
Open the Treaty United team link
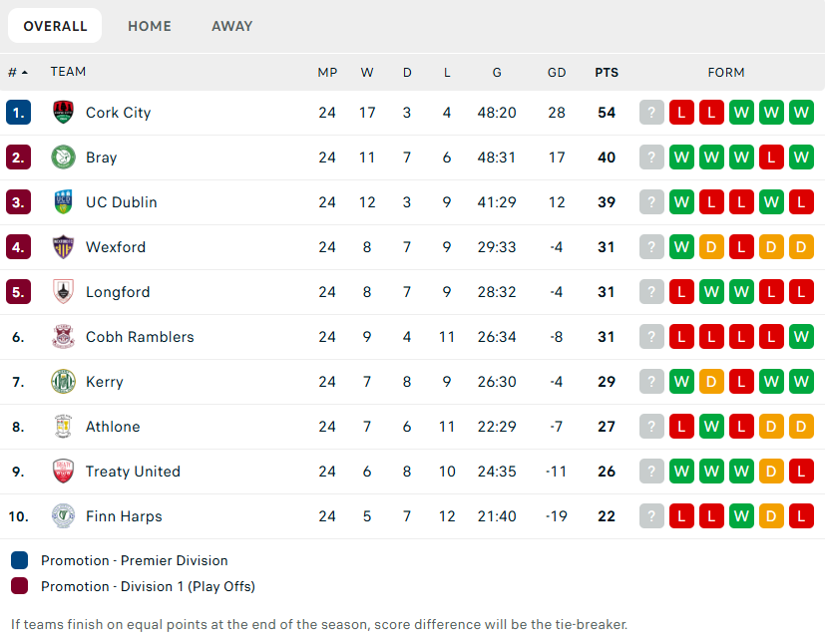[x=133, y=472]
